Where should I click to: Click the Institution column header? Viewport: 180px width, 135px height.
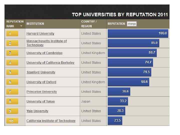(x=35, y=24)
